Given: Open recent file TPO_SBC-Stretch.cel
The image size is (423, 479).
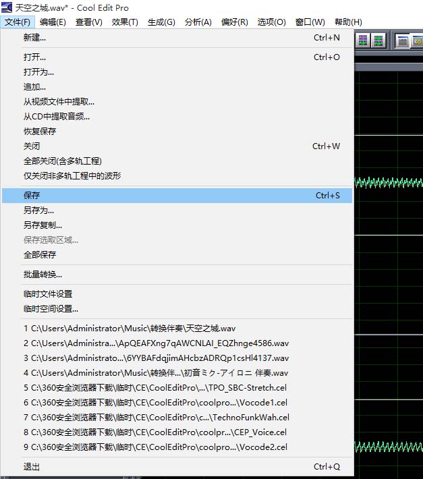Looking at the screenshot, I should pyautogui.click(x=177, y=388).
